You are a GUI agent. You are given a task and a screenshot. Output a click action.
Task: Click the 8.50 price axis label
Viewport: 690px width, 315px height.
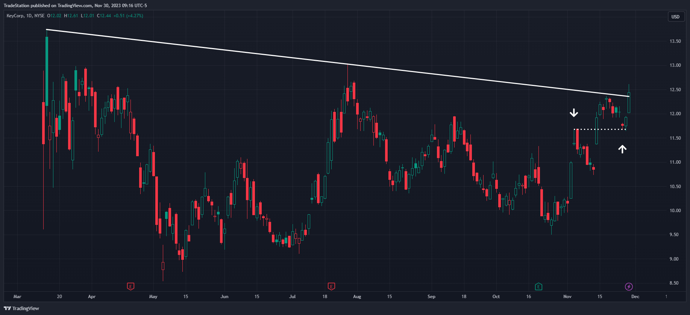(x=675, y=283)
